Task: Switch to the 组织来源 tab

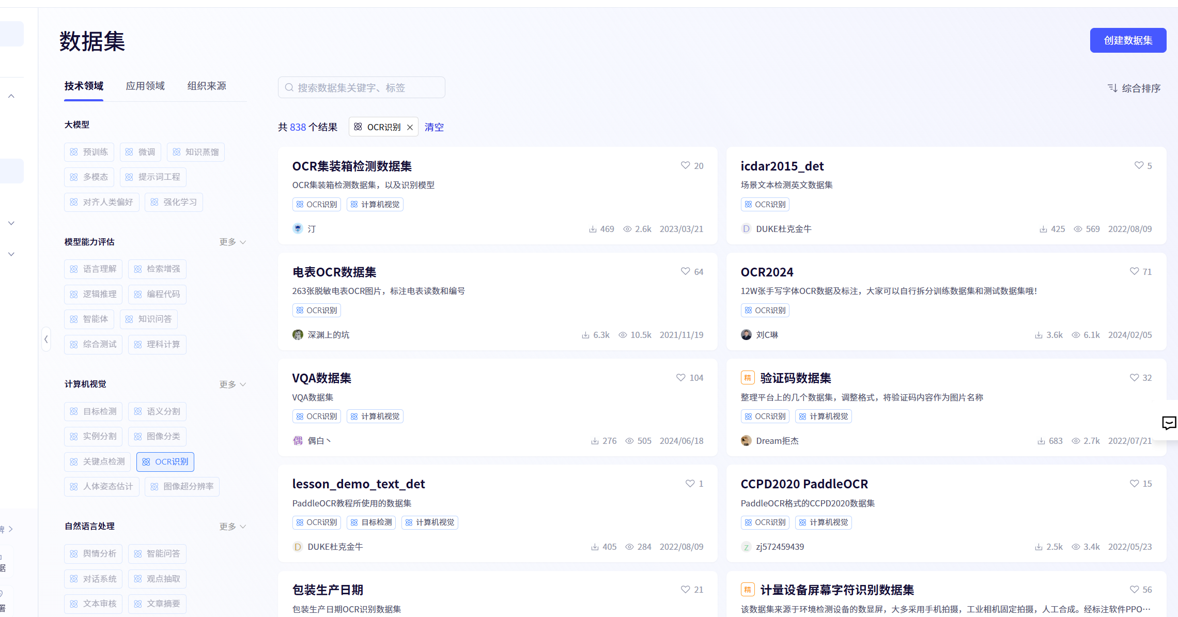Action: [207, 86]
